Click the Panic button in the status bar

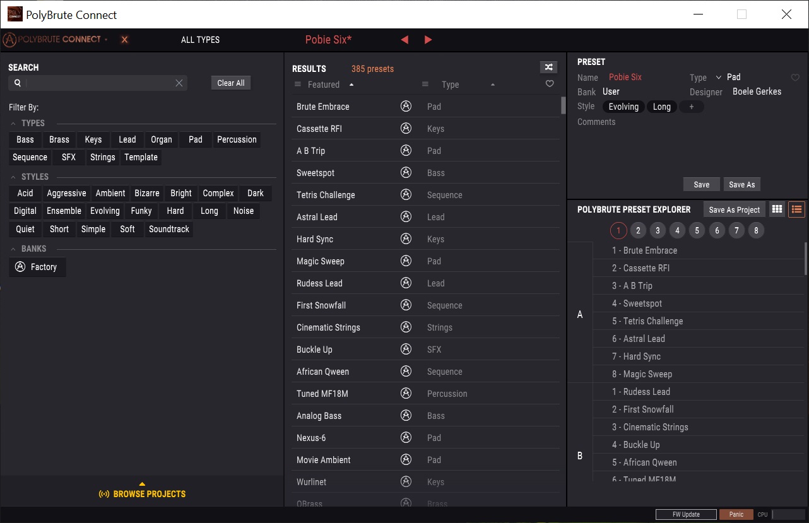(736, 514)
